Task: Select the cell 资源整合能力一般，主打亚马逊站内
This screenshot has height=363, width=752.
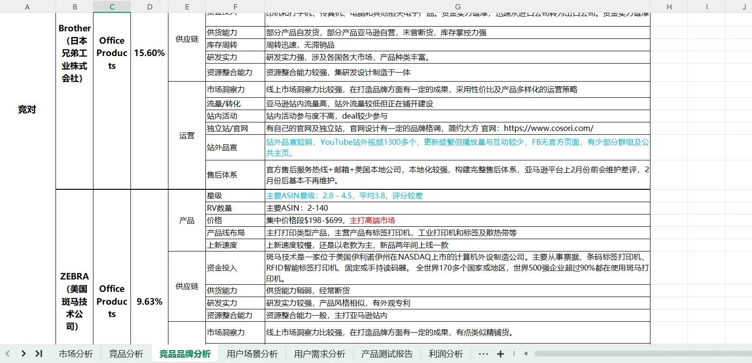Action: coord(457,316)
